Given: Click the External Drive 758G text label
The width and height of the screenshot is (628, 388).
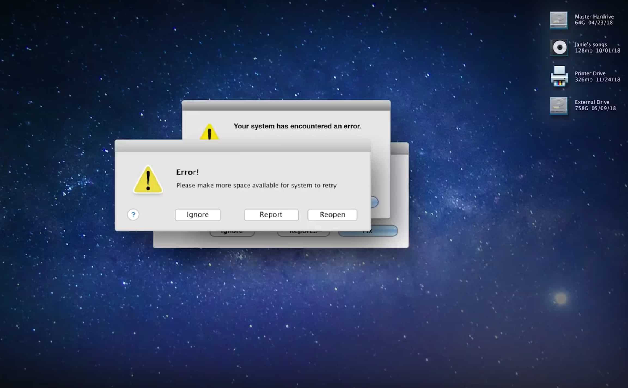Looking at the screenshot, I should pos(595,105).
